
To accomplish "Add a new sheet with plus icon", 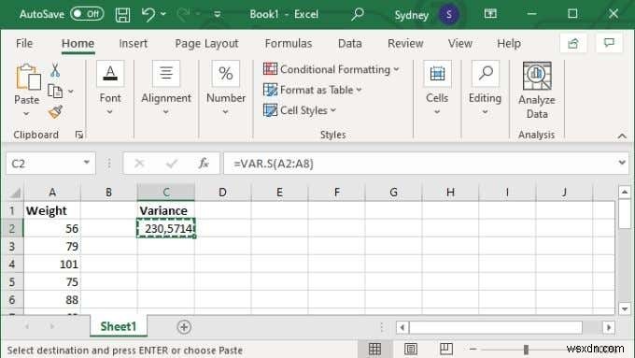I will (184, 327).
